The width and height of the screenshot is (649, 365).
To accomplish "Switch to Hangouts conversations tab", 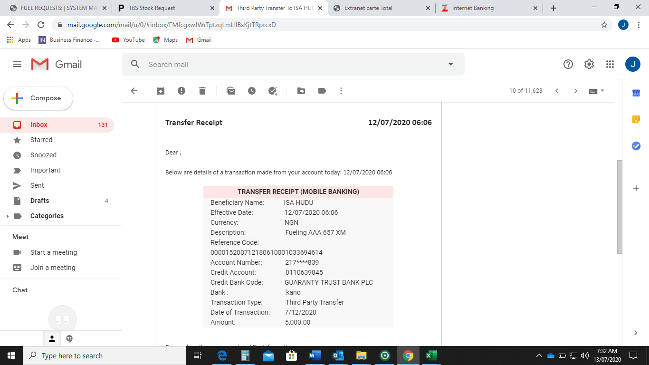I will 69,339.
